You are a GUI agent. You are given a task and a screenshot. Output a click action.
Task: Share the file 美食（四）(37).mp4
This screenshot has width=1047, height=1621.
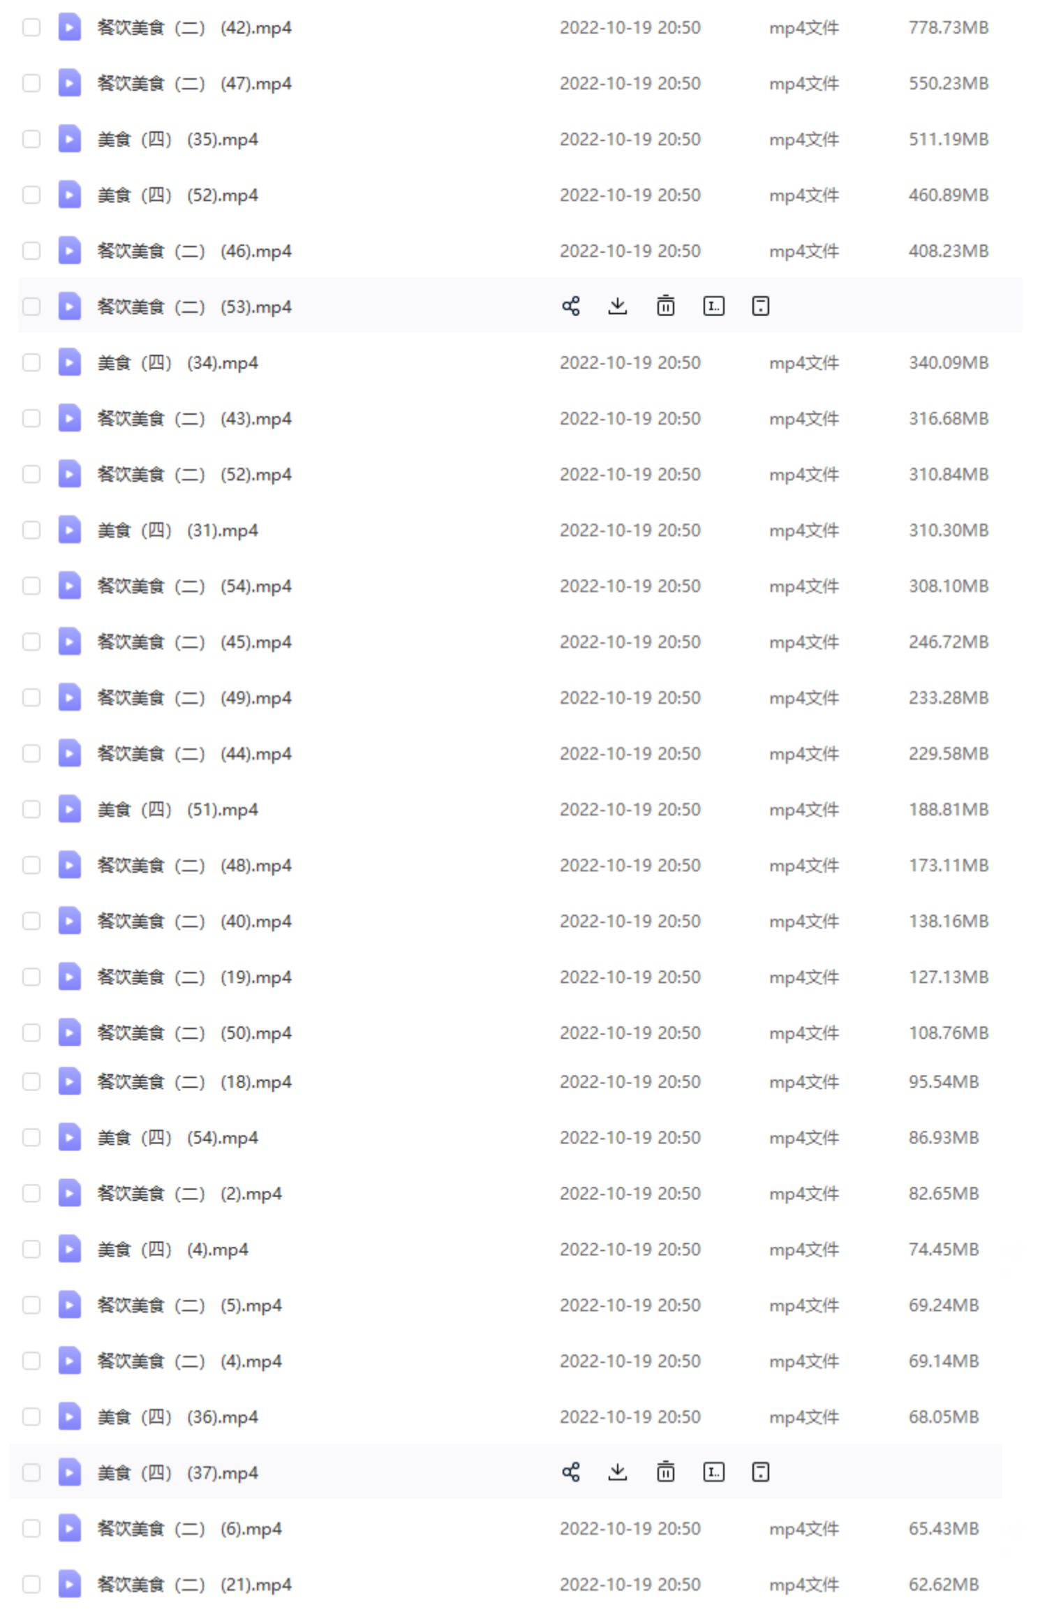tap(570, 1472)
